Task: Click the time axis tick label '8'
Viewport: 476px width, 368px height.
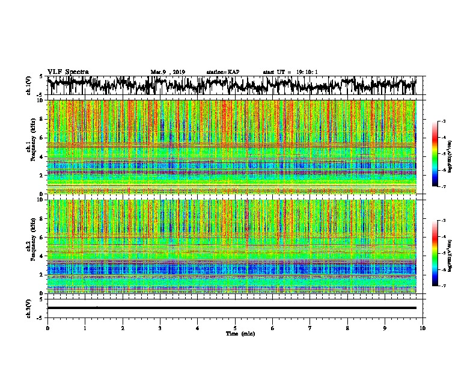Action: (347, 328)
